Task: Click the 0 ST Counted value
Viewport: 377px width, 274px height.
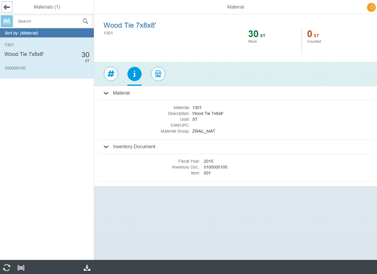Action: (x=313, y=34)
